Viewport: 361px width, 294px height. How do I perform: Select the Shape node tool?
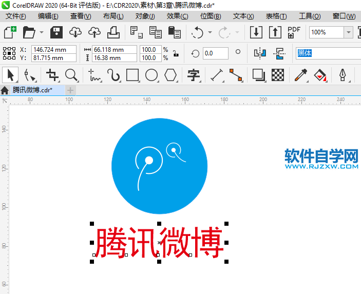tap(30, 75)
